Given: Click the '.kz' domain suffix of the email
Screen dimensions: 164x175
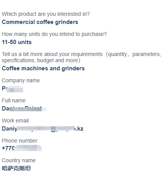Looking at the screenshot, I should (x=79, y=129).
